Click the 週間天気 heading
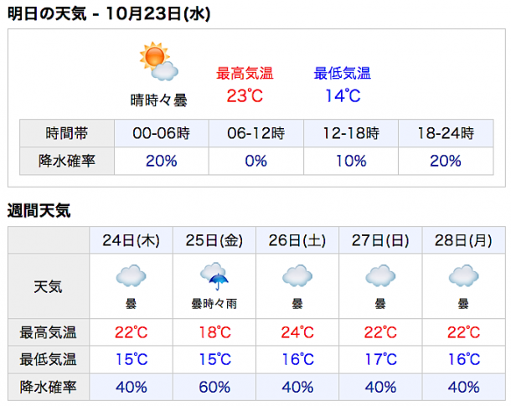The image size is (511, 406). 39,210
